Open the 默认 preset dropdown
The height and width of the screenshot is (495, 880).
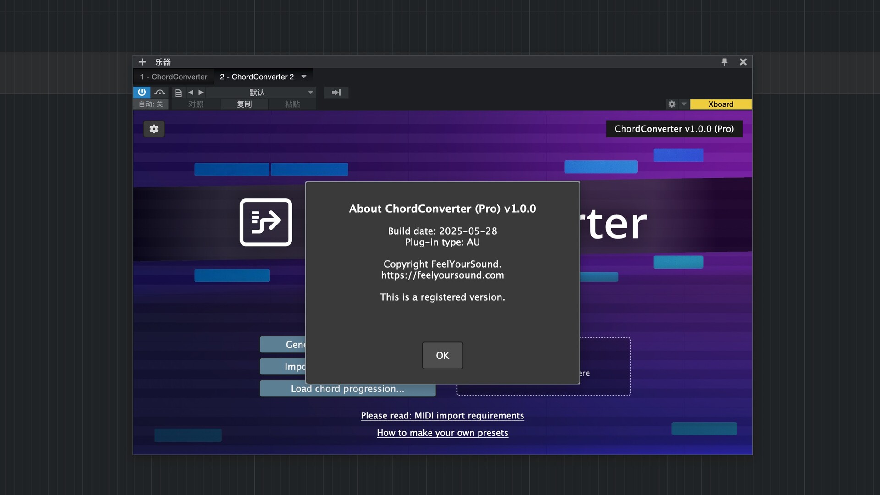(261, 93)
